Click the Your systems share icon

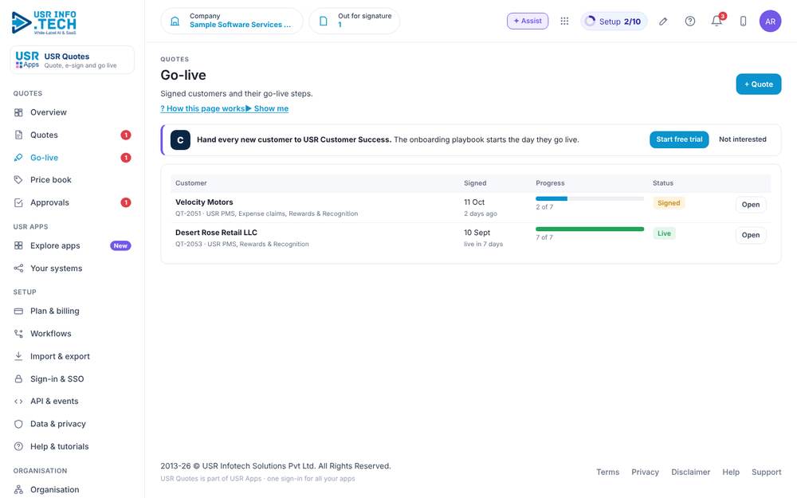pos(18,269)
